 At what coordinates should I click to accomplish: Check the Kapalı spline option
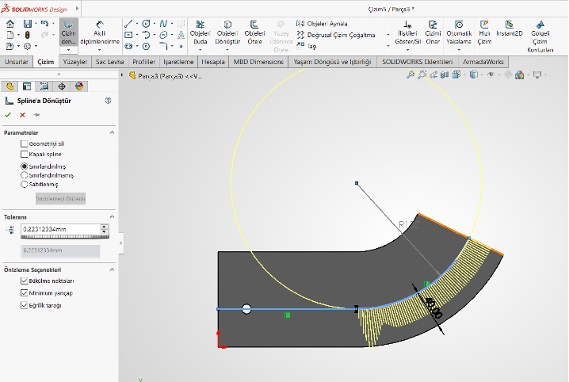coord(24,154)
